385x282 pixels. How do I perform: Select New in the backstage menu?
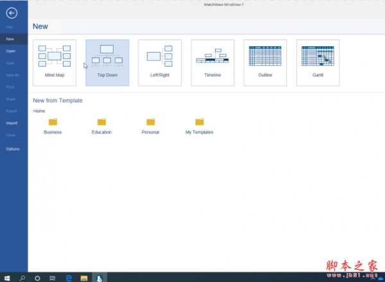click(x=14, y=39)
